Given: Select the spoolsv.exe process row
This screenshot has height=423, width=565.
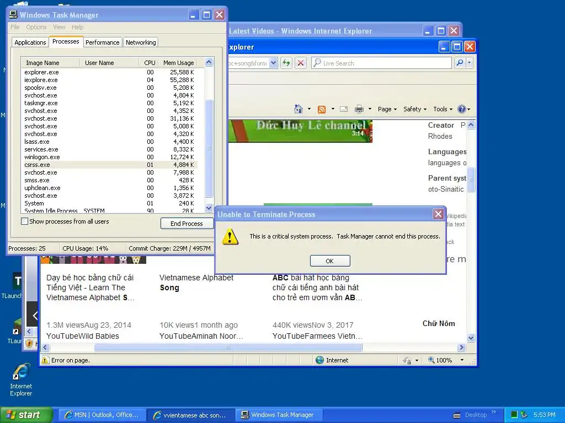Looking at the screenshot, I should point(109,88).
